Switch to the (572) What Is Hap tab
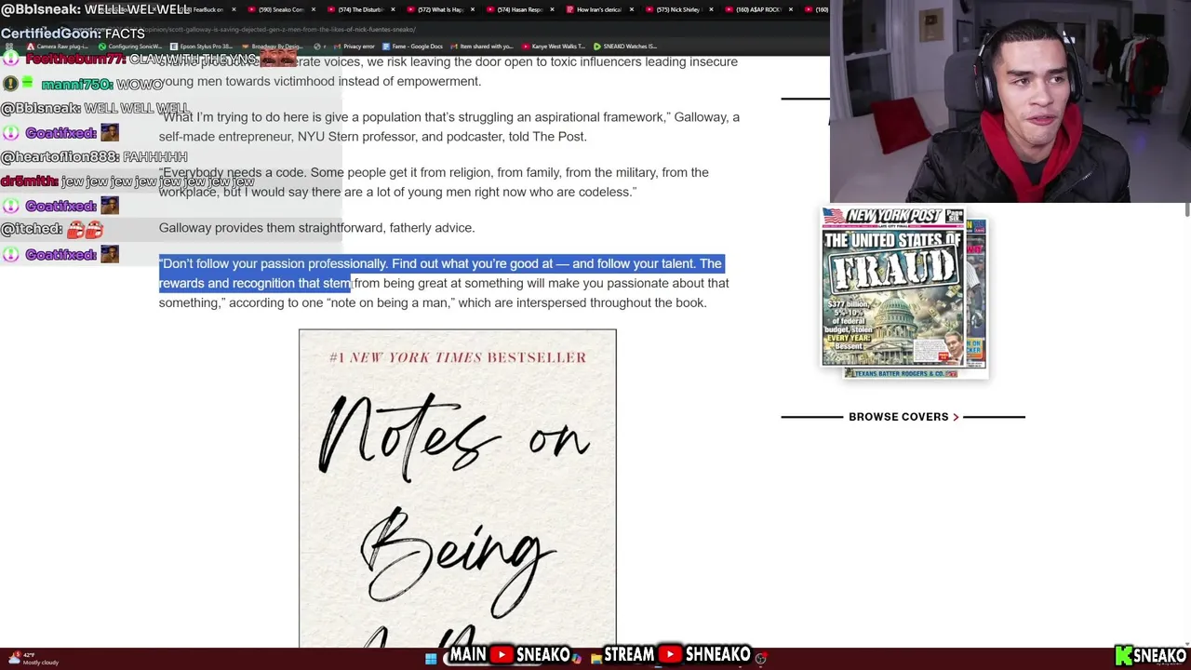 pos(440,9)
